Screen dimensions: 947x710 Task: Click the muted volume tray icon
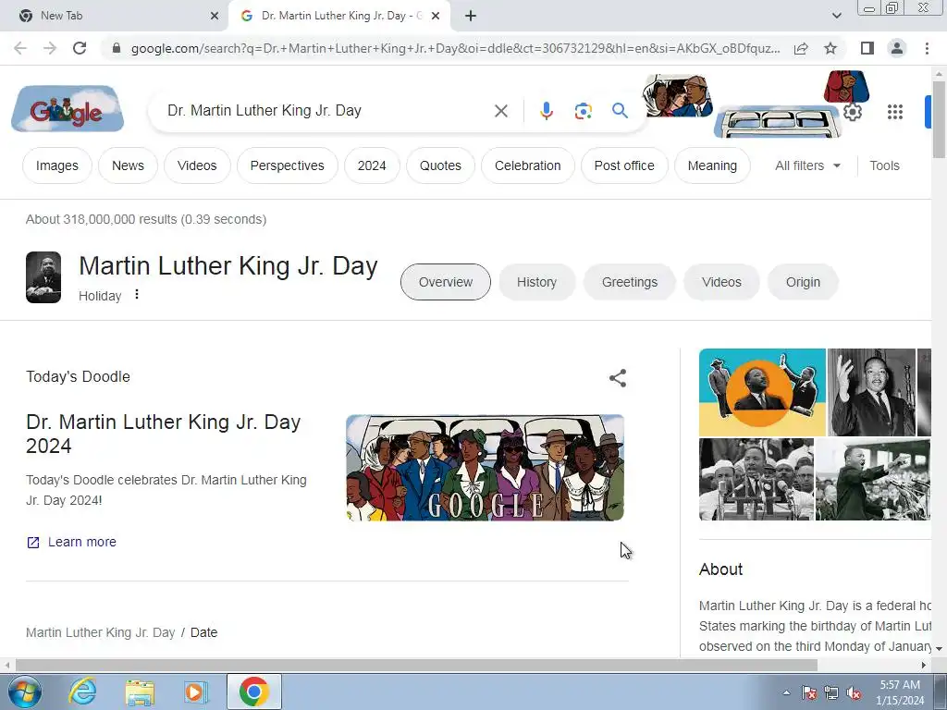854,693
